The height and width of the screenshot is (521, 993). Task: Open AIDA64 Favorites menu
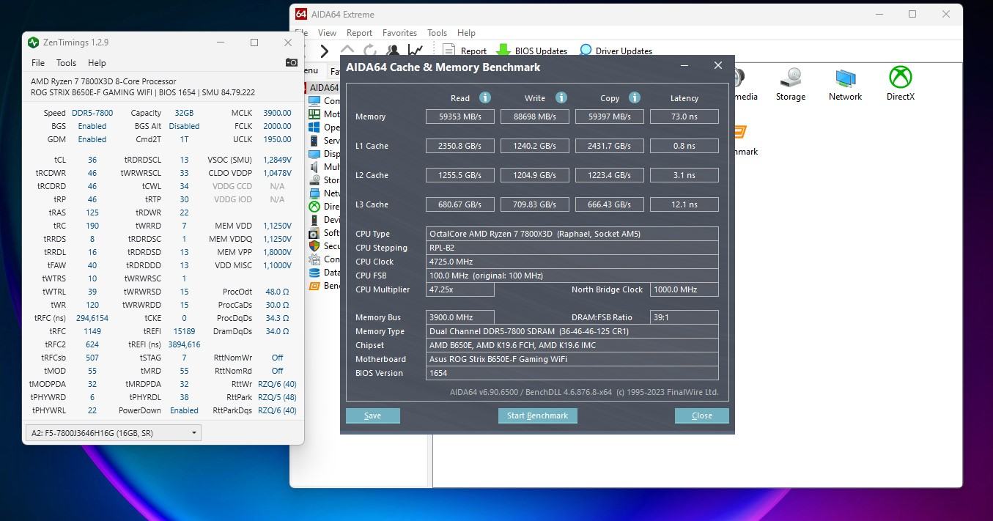[399, 33]
